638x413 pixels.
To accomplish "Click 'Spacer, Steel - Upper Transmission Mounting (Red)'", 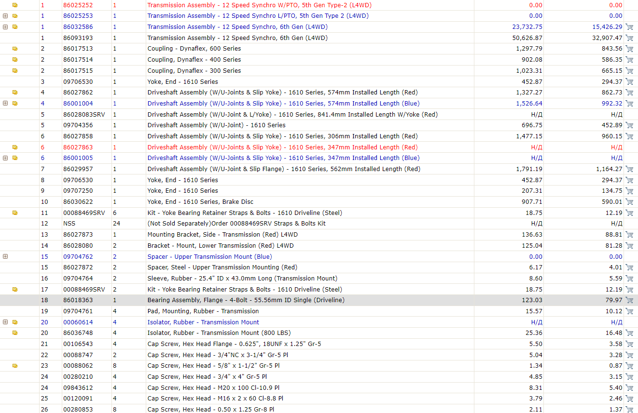I will (x=222, y=267).
